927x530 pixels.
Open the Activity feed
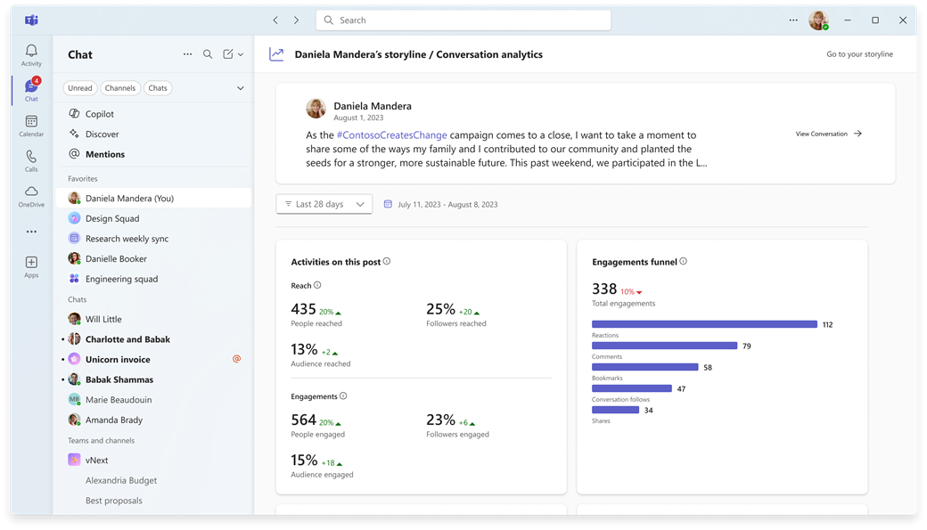pyautogui.click(x=31, y=55)
